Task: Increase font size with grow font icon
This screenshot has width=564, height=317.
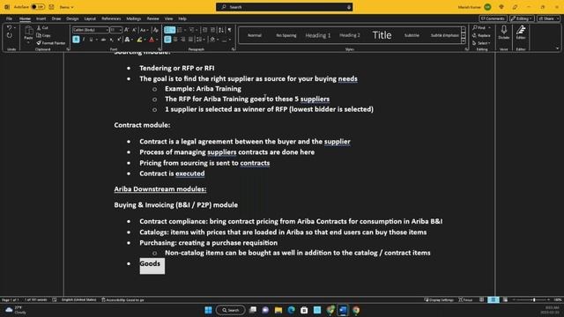Action: coord(127,30)
